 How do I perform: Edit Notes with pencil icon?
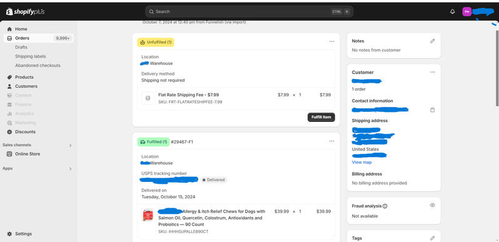click(432, 41)
